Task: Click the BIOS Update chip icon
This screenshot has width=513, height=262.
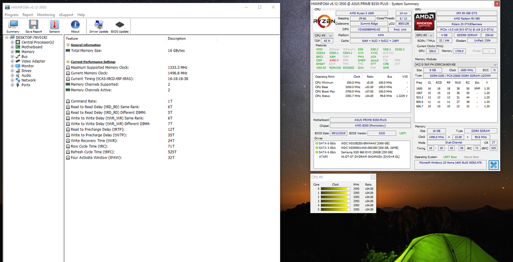Action: 120,26
